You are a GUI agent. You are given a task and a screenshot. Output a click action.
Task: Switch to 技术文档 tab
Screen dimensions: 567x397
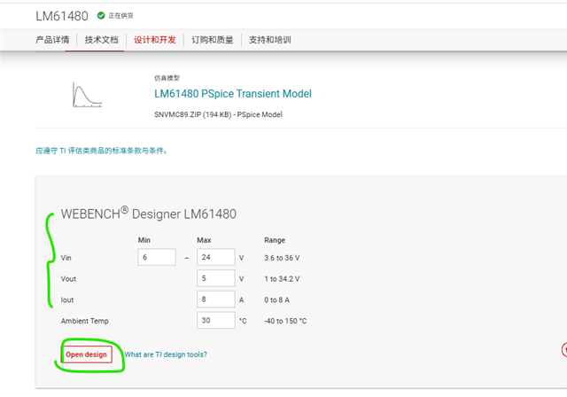click(x=102, y=40)
